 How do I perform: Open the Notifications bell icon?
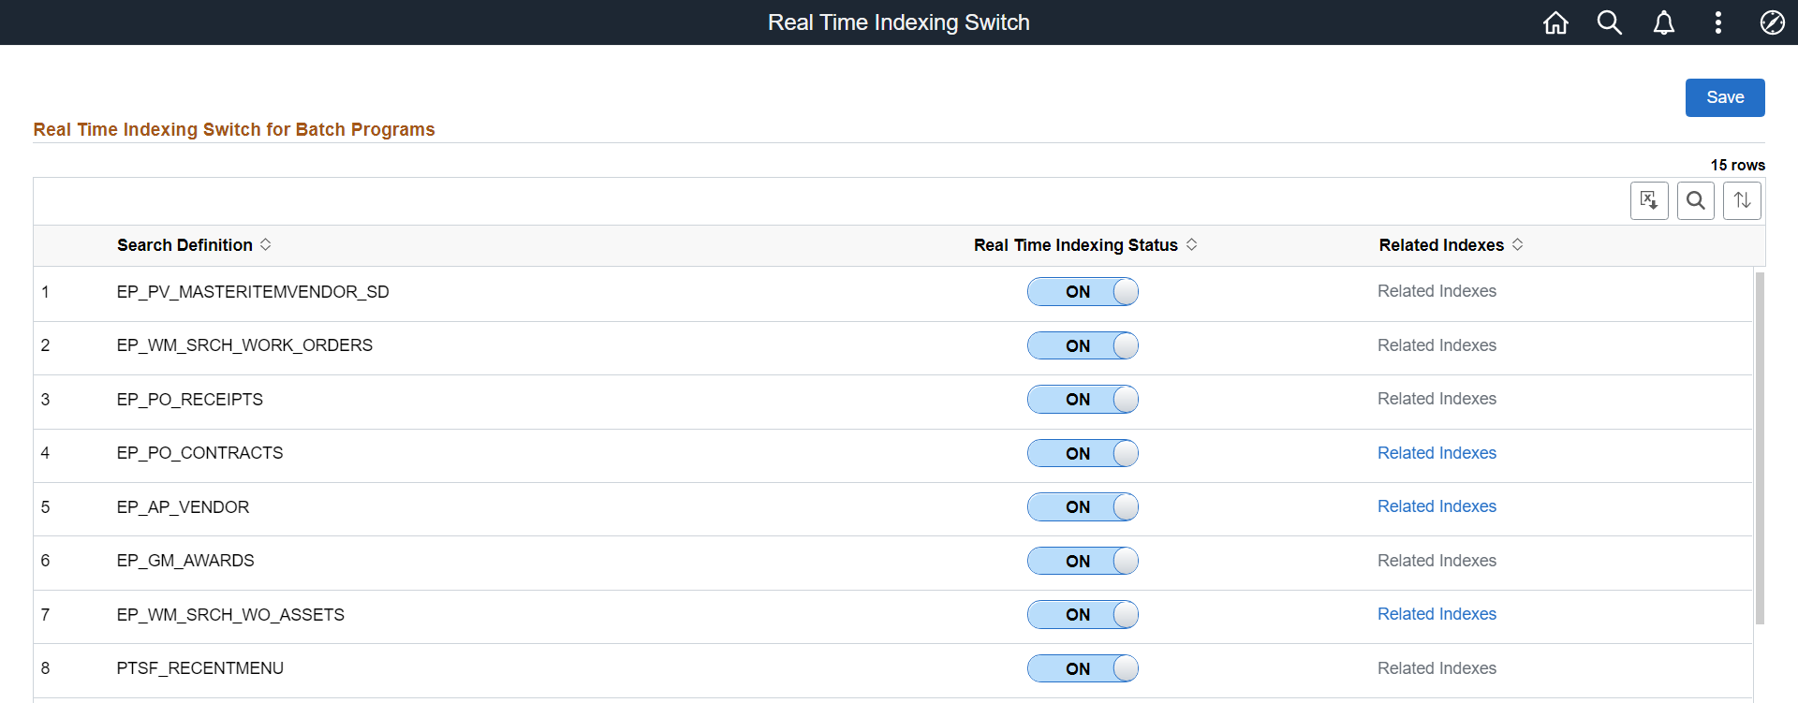(1664, 22)
